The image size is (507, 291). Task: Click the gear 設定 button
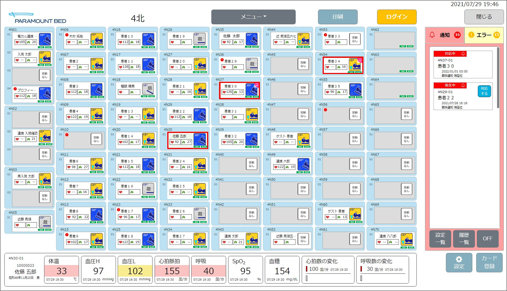459,263
